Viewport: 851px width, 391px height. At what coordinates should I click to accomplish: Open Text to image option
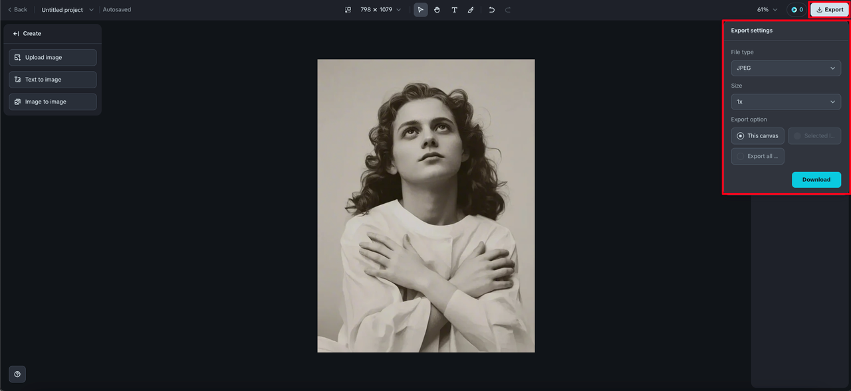coord(53,80)
